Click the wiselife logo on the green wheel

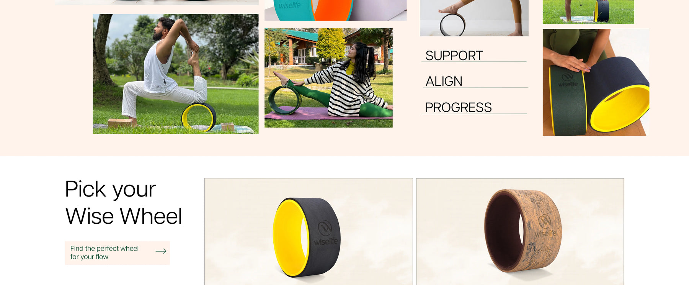568,80
